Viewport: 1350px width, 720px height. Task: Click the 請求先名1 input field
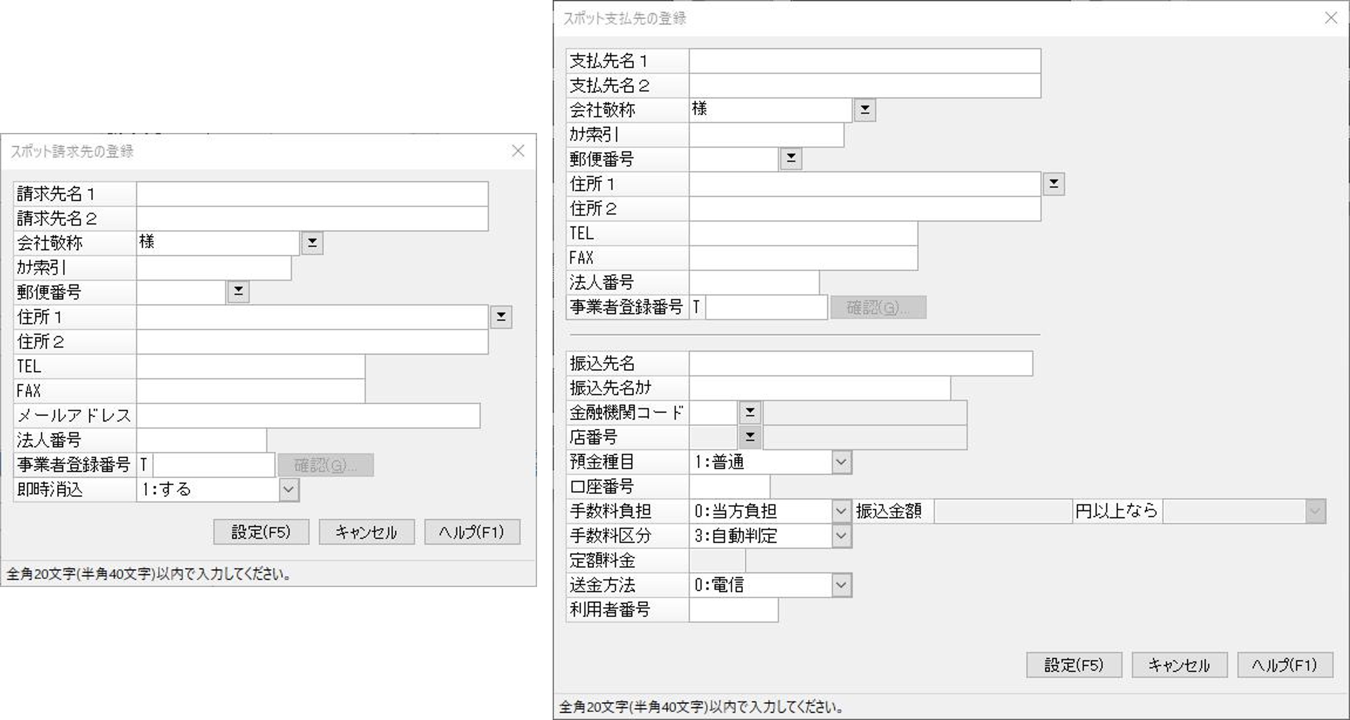pos(312,194)
